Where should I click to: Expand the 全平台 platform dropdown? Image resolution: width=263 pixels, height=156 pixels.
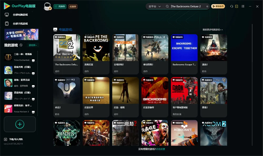[154, 6]
